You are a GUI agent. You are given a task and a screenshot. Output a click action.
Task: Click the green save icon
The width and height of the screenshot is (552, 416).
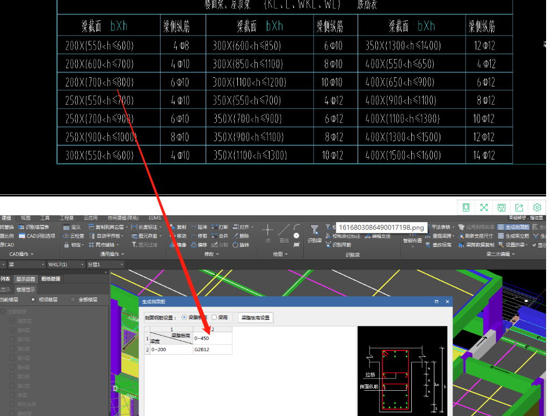click(x=502, y=208)
